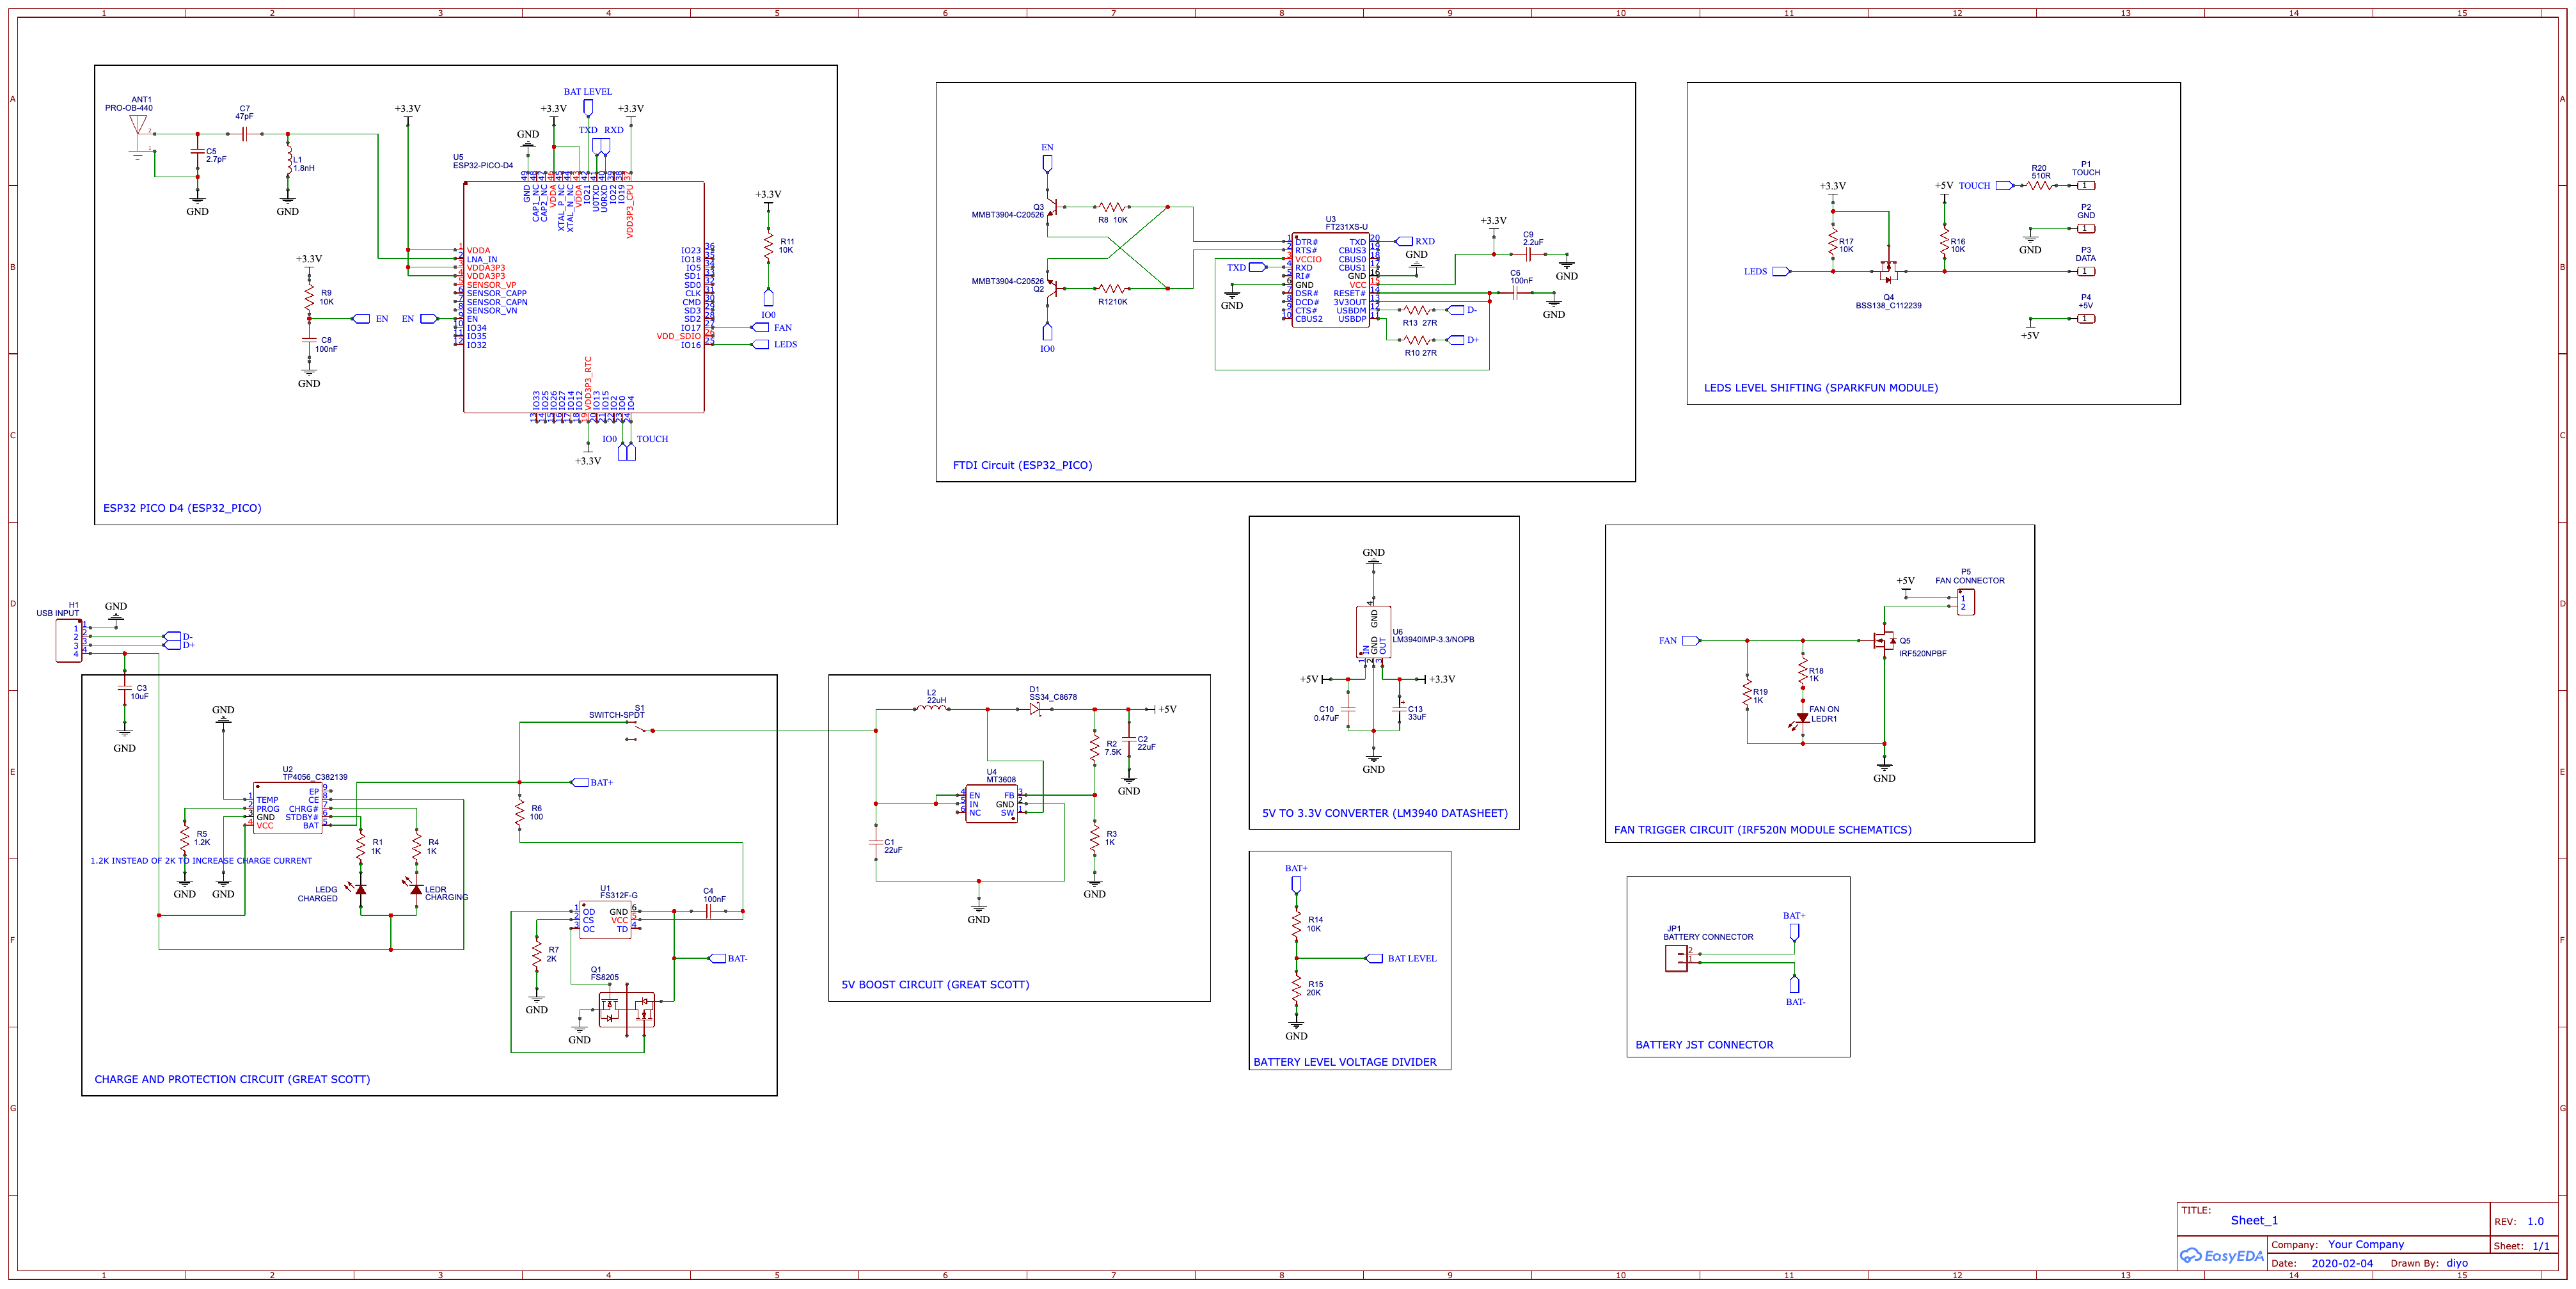Image resolution: width=2576 pixels, height=1289 pixels.
Task: Select the ANT1 antenna symbol
Action: pyautogui.click(x=139, y=136)
